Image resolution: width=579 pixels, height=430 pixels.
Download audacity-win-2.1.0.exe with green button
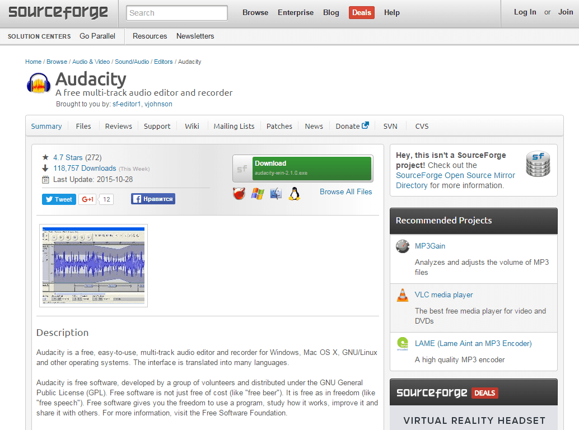point(312,169)
